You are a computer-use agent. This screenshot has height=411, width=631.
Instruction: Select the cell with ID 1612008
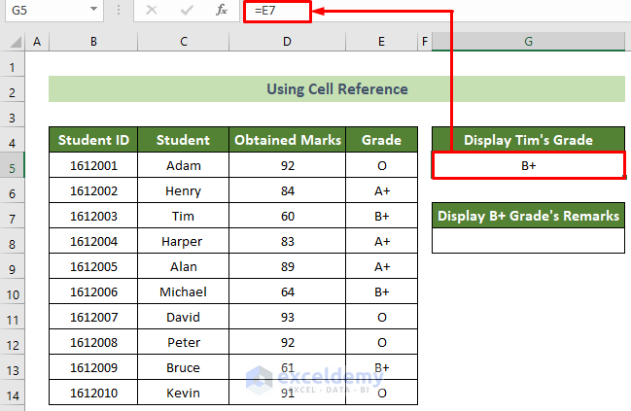93,342
